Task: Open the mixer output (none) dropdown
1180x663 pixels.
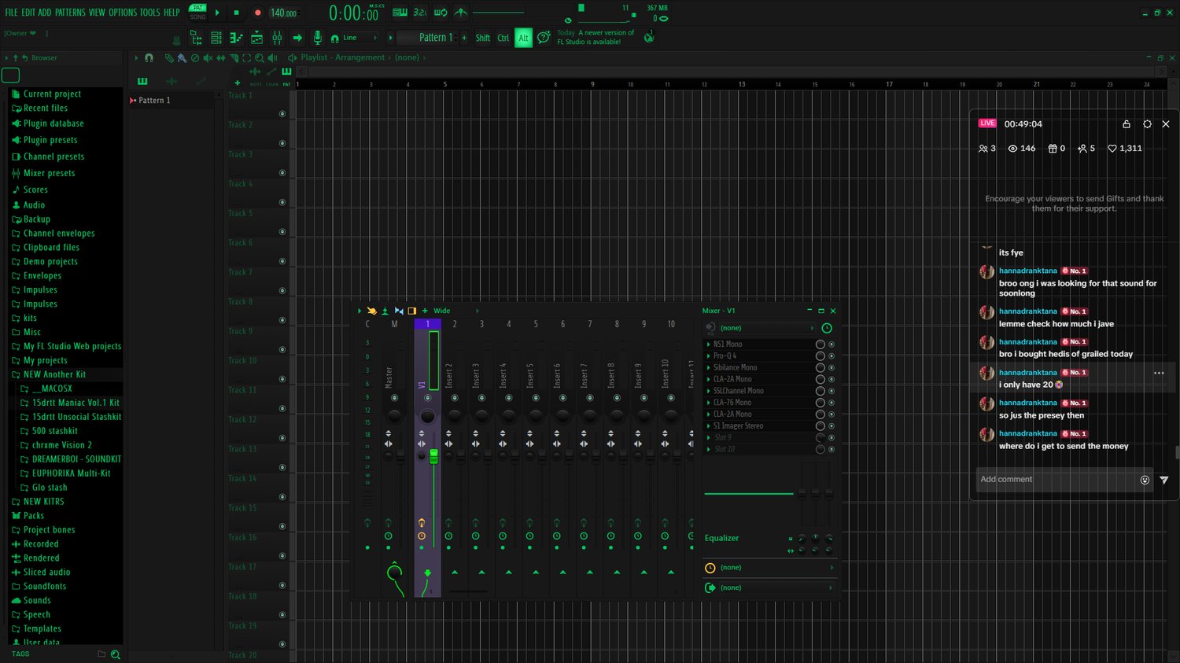Action: (776, 587)
